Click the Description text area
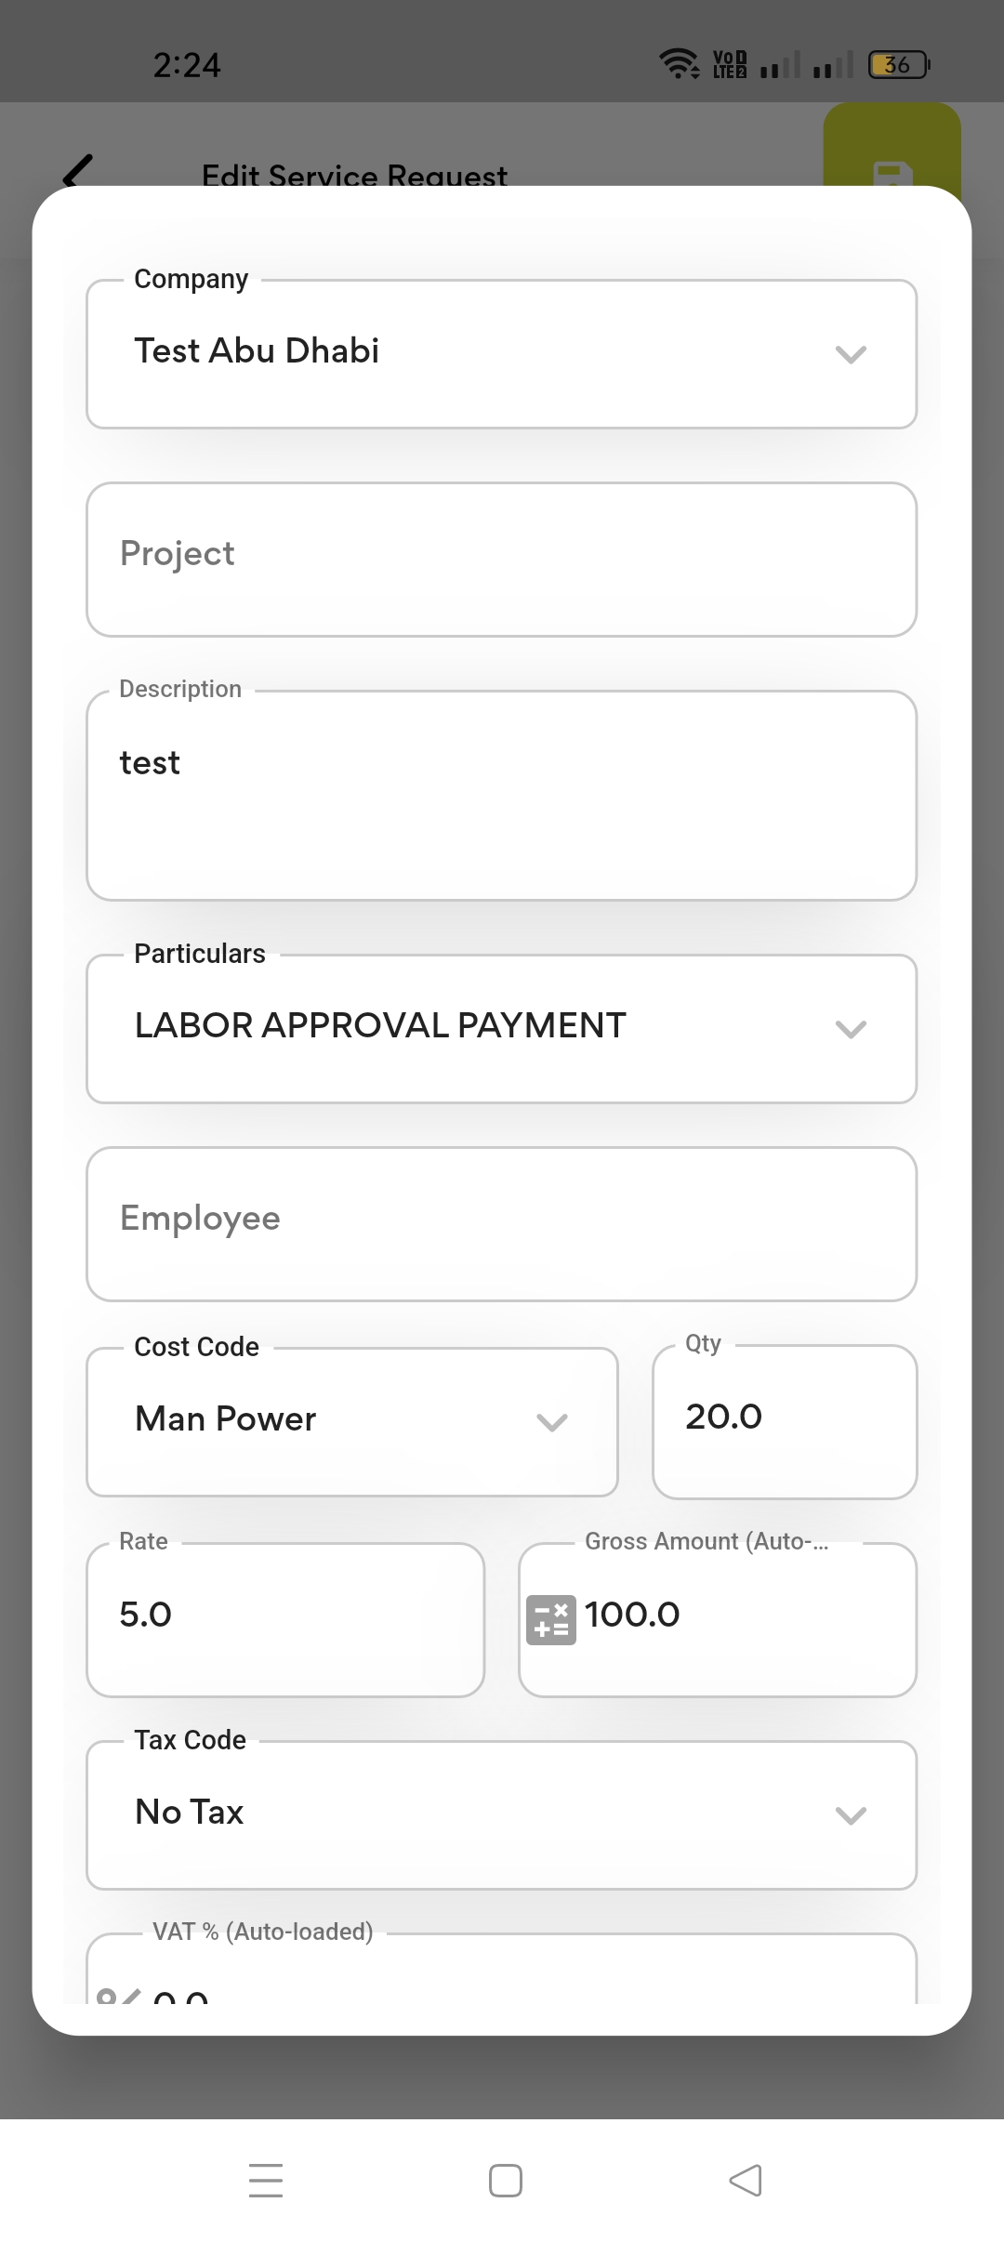This screenshot has width=1004, height=2242. pos(501,795)
